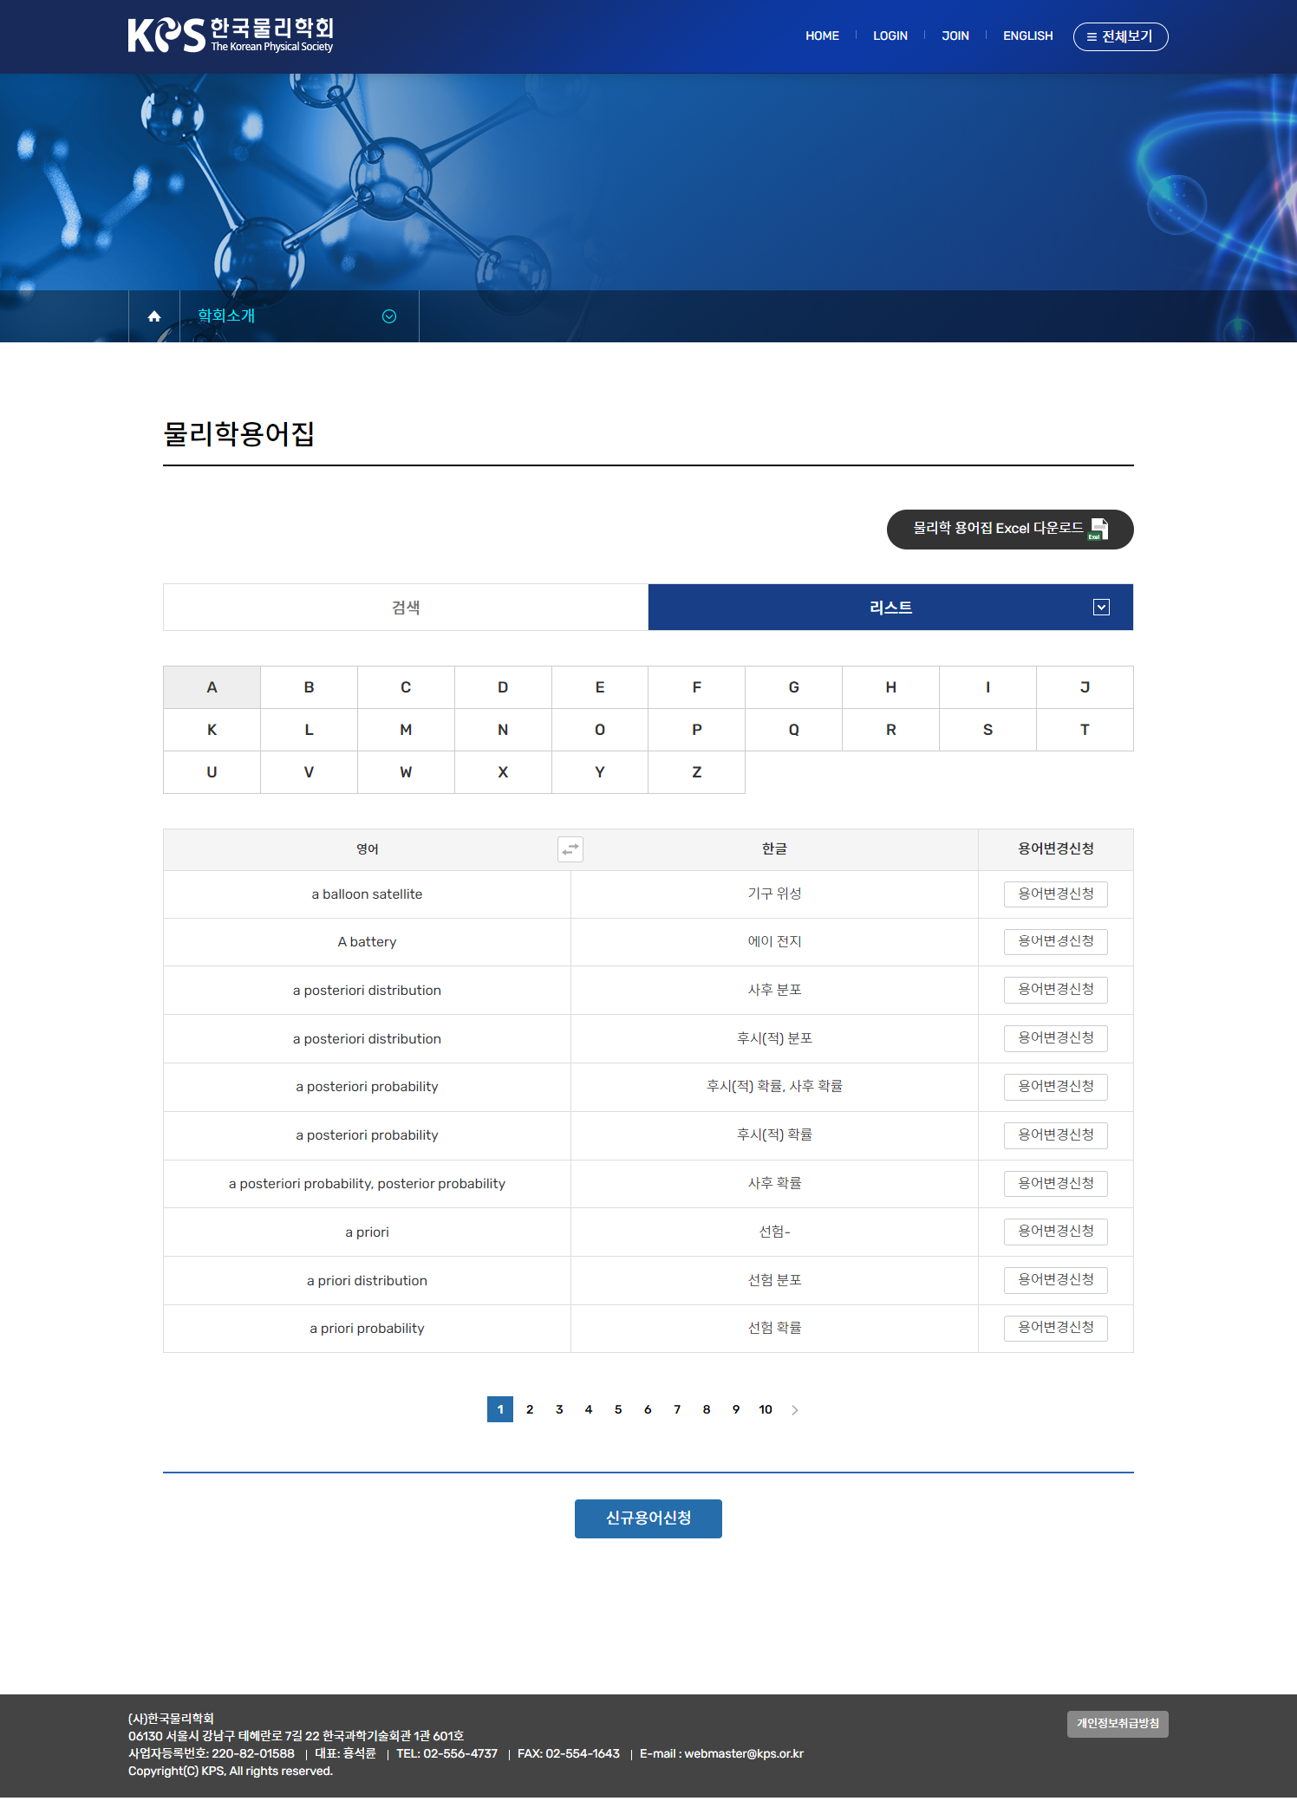Request term change for 'A battery'
Screen dimensions: 1297x1801
[x=1055, y=942]
